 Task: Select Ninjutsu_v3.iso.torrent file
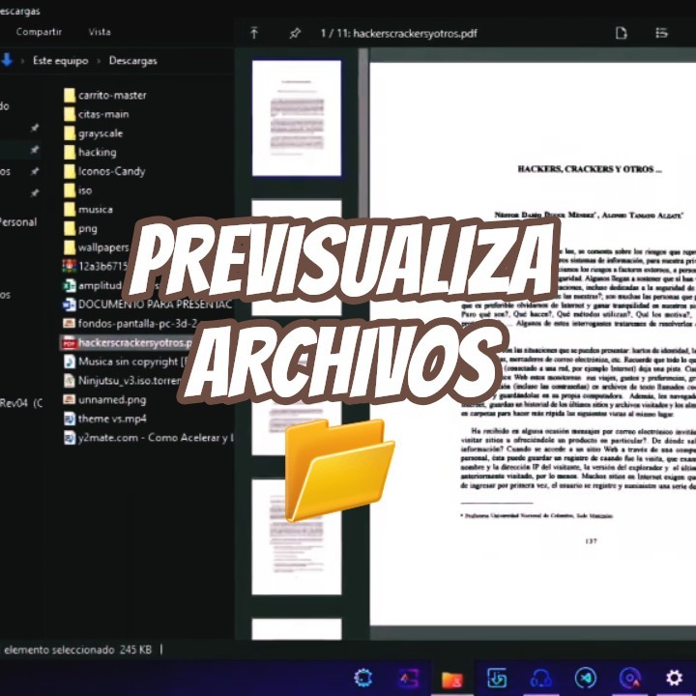pyautogui.click(x=123, y=381)
